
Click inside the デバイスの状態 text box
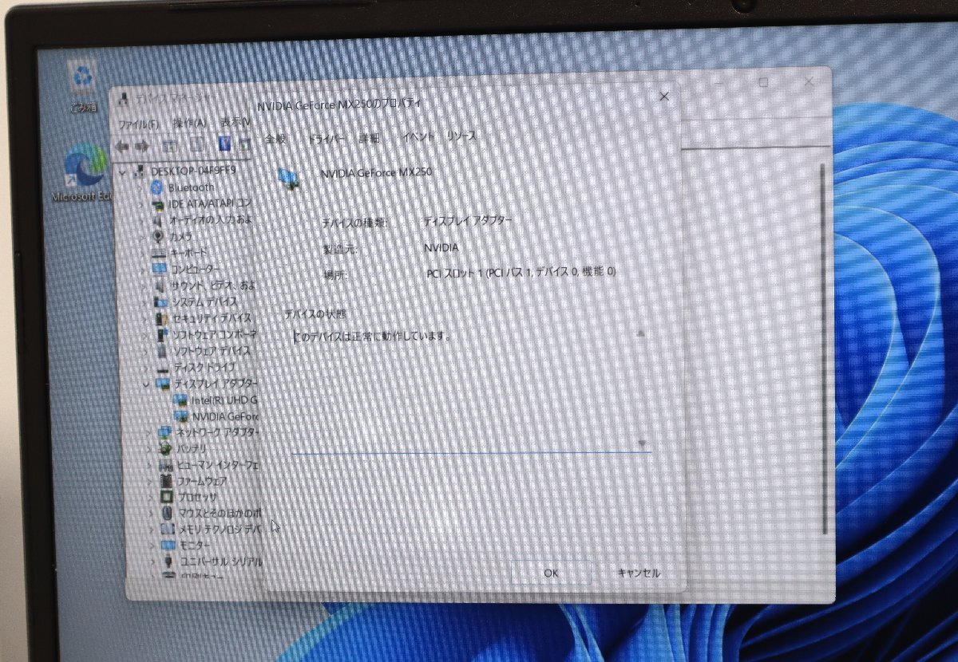[x=471, y=389]
